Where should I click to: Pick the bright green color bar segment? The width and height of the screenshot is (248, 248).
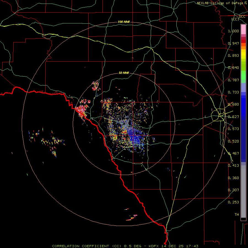(243, 75)
